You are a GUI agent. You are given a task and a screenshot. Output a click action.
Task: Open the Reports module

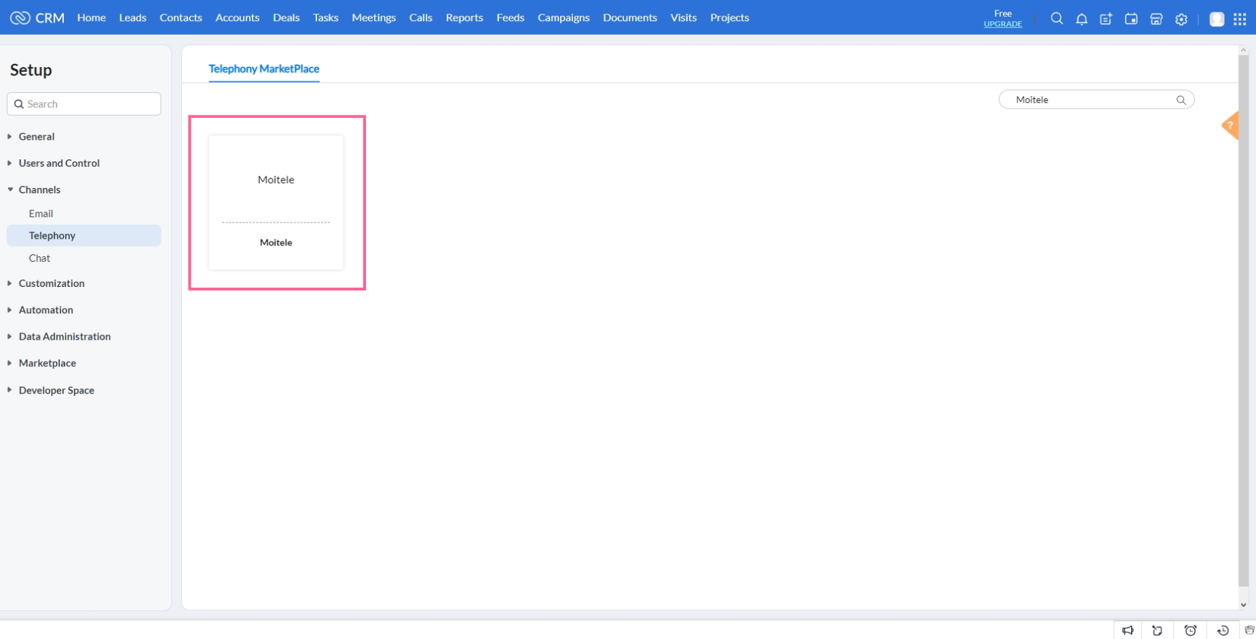pos(464,18)
